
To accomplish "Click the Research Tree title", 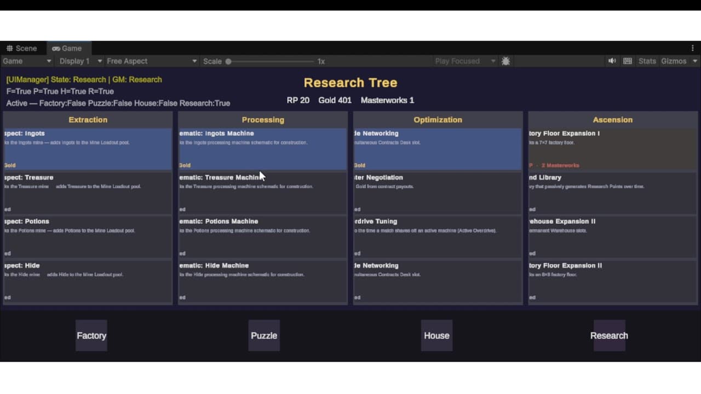I will tap(350, 83).
